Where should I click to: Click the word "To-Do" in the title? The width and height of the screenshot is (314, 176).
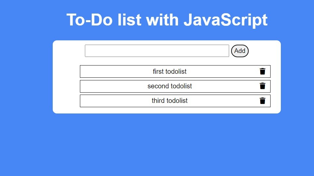(89, 20)
